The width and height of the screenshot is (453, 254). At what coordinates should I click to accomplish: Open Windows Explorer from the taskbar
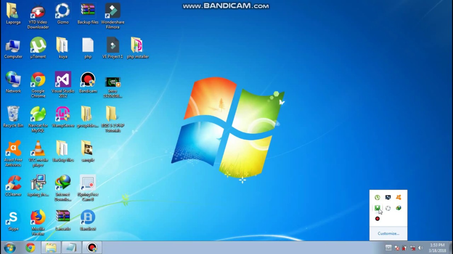click(x=51, y=248)
